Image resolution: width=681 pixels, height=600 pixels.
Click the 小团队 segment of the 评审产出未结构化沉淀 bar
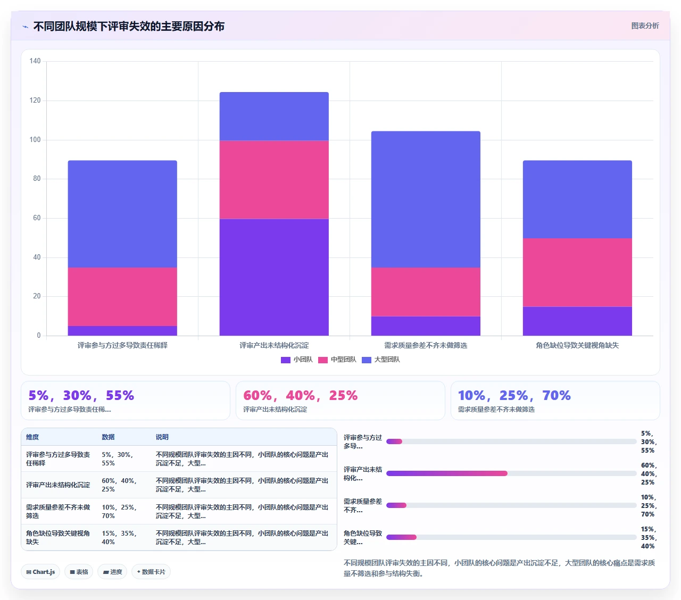274,277
